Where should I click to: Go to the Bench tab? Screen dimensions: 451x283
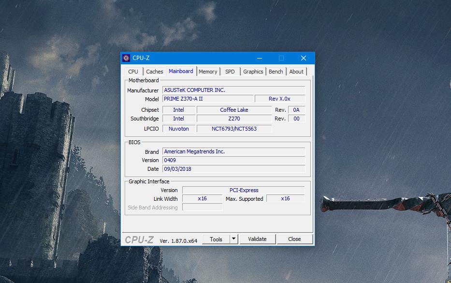pos(276,72)
